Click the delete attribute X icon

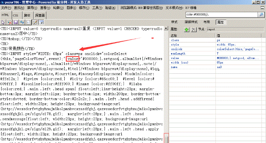194,29
